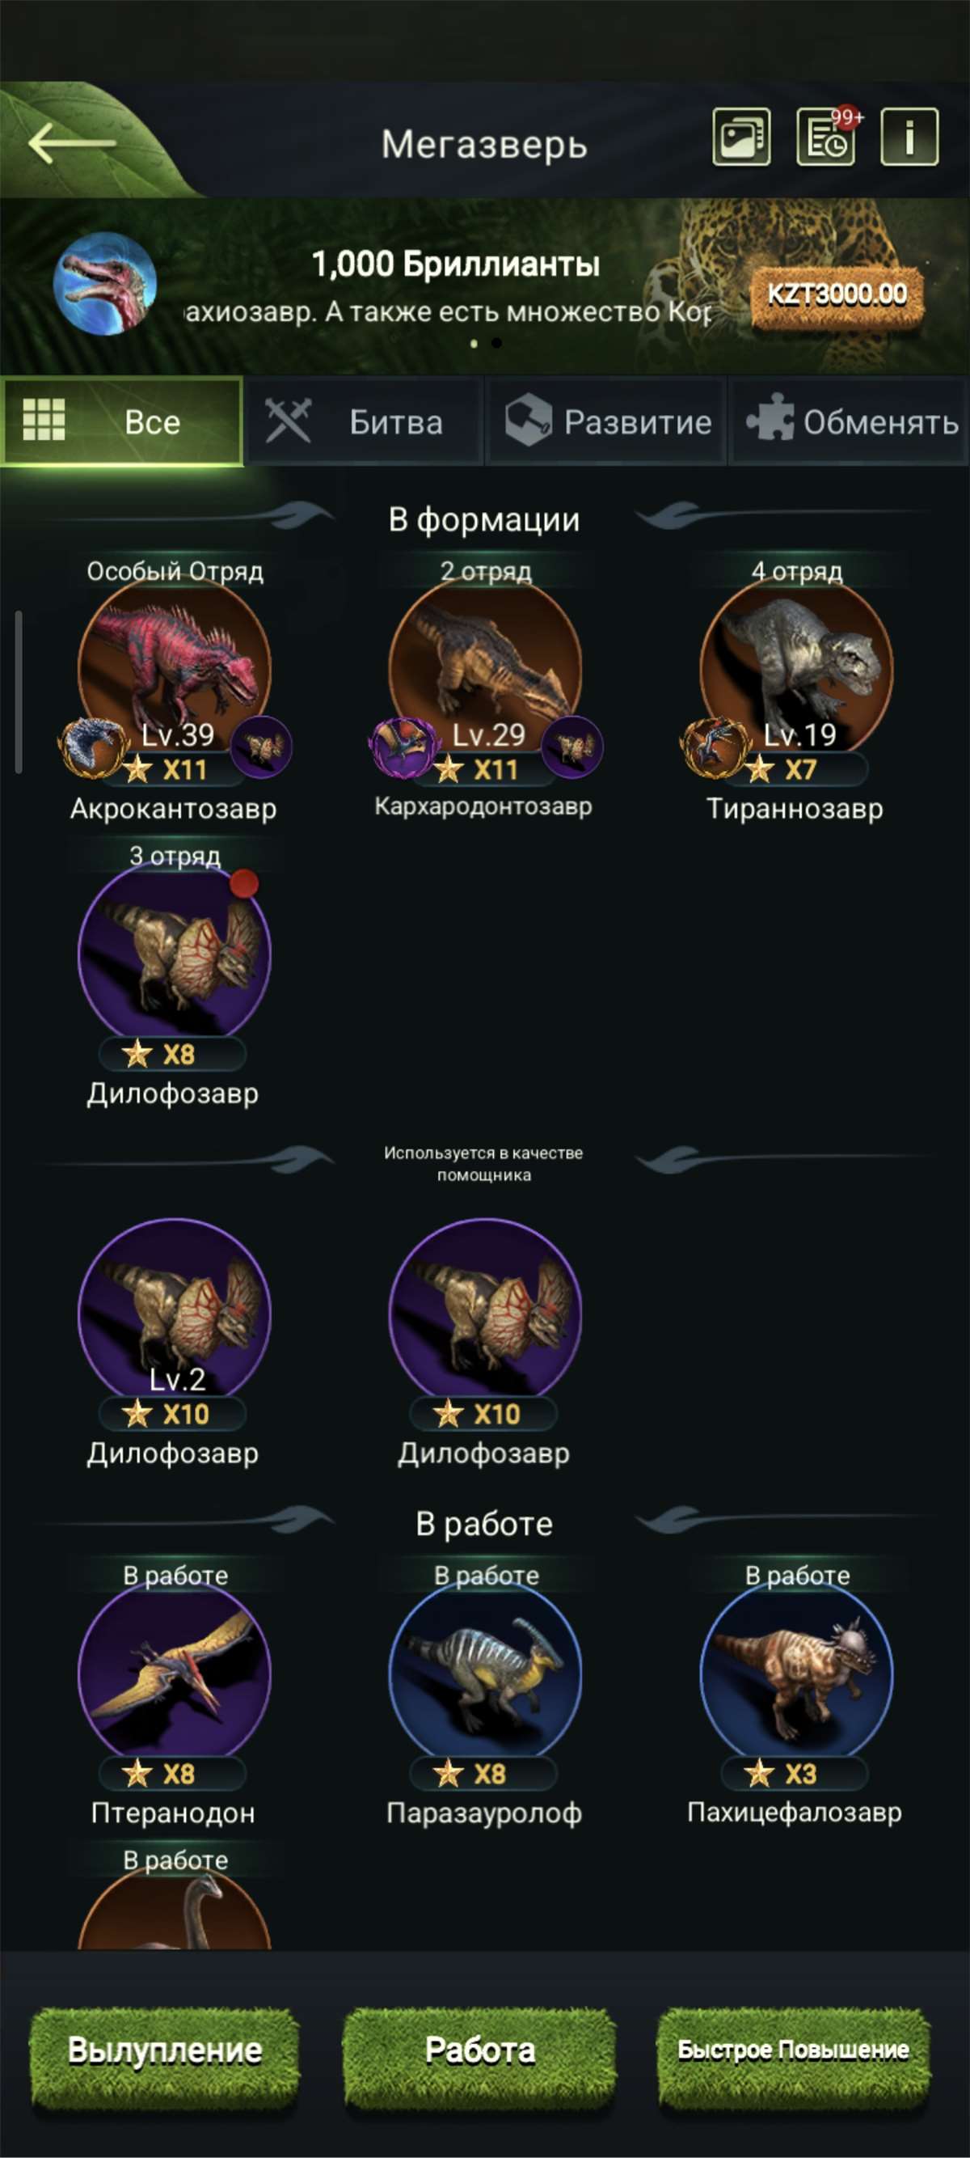Click badge icon left of Тираннозавр
Image resolution: width=970 pixels, height=2158 pixels.
[713, 746]
